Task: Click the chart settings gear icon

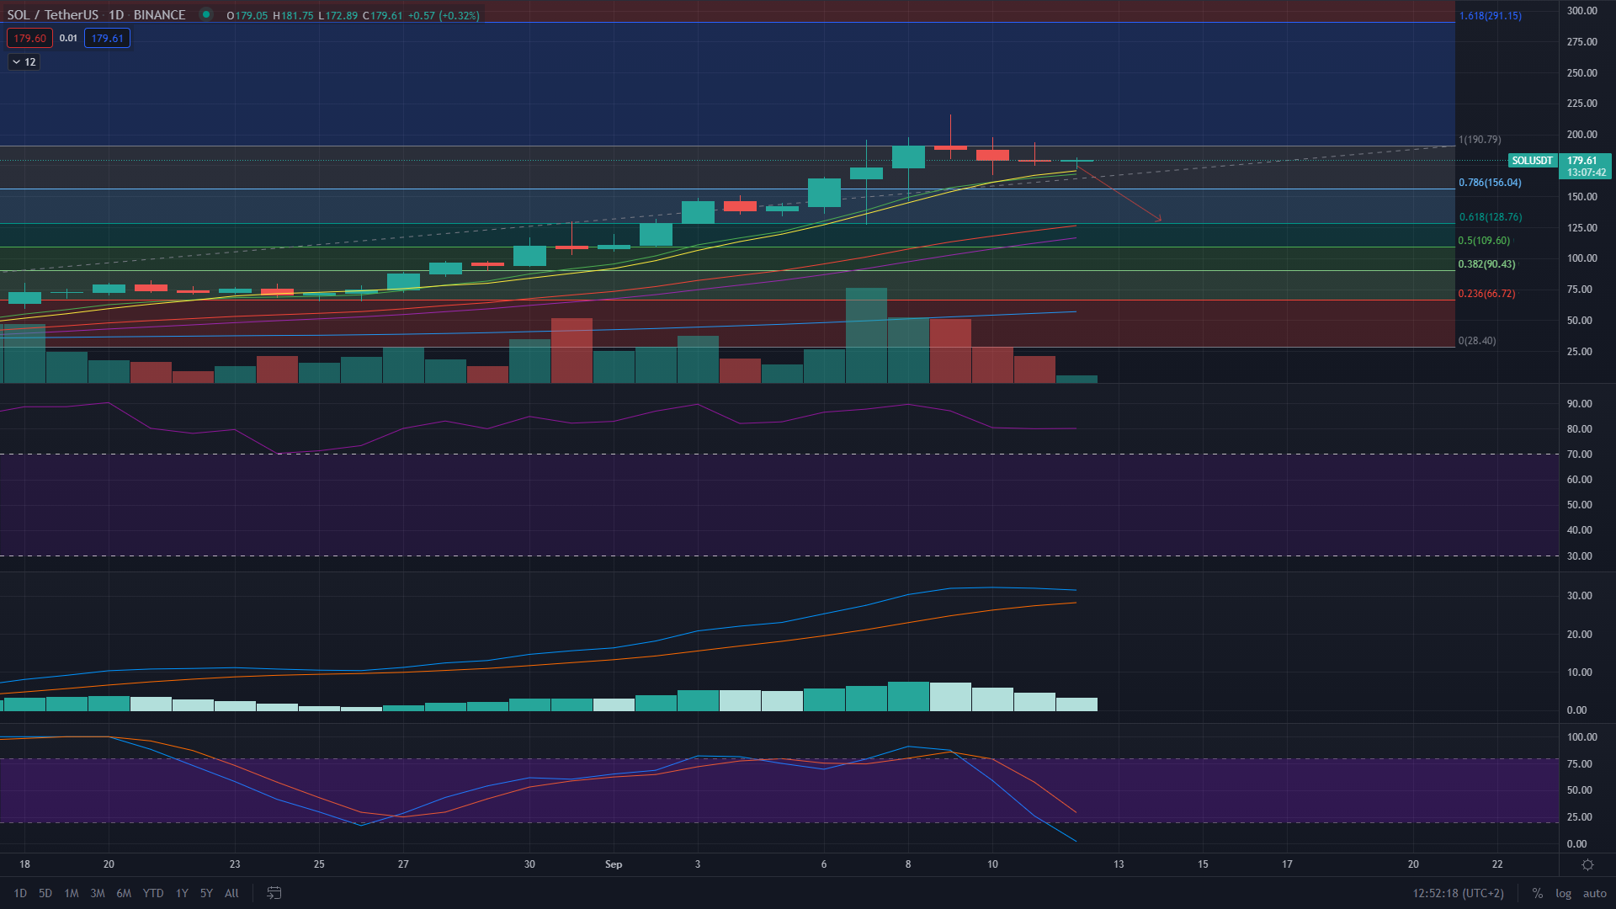Action: tap(1587, 864)
